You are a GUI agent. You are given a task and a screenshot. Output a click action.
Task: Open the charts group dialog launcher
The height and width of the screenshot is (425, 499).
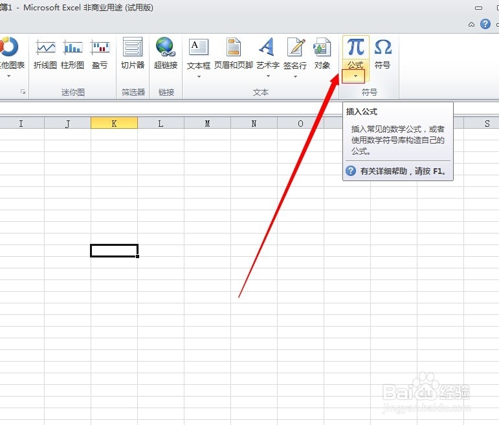tap(23, 92)
